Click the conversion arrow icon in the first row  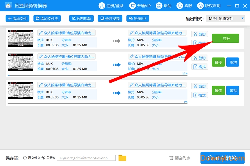(x=117, y=41)
